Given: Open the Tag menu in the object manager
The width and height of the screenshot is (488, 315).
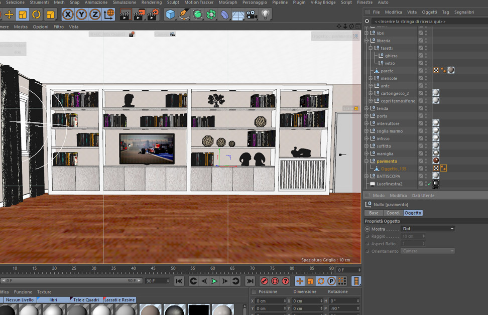Looking at the screenshot, I should (446, 12).
